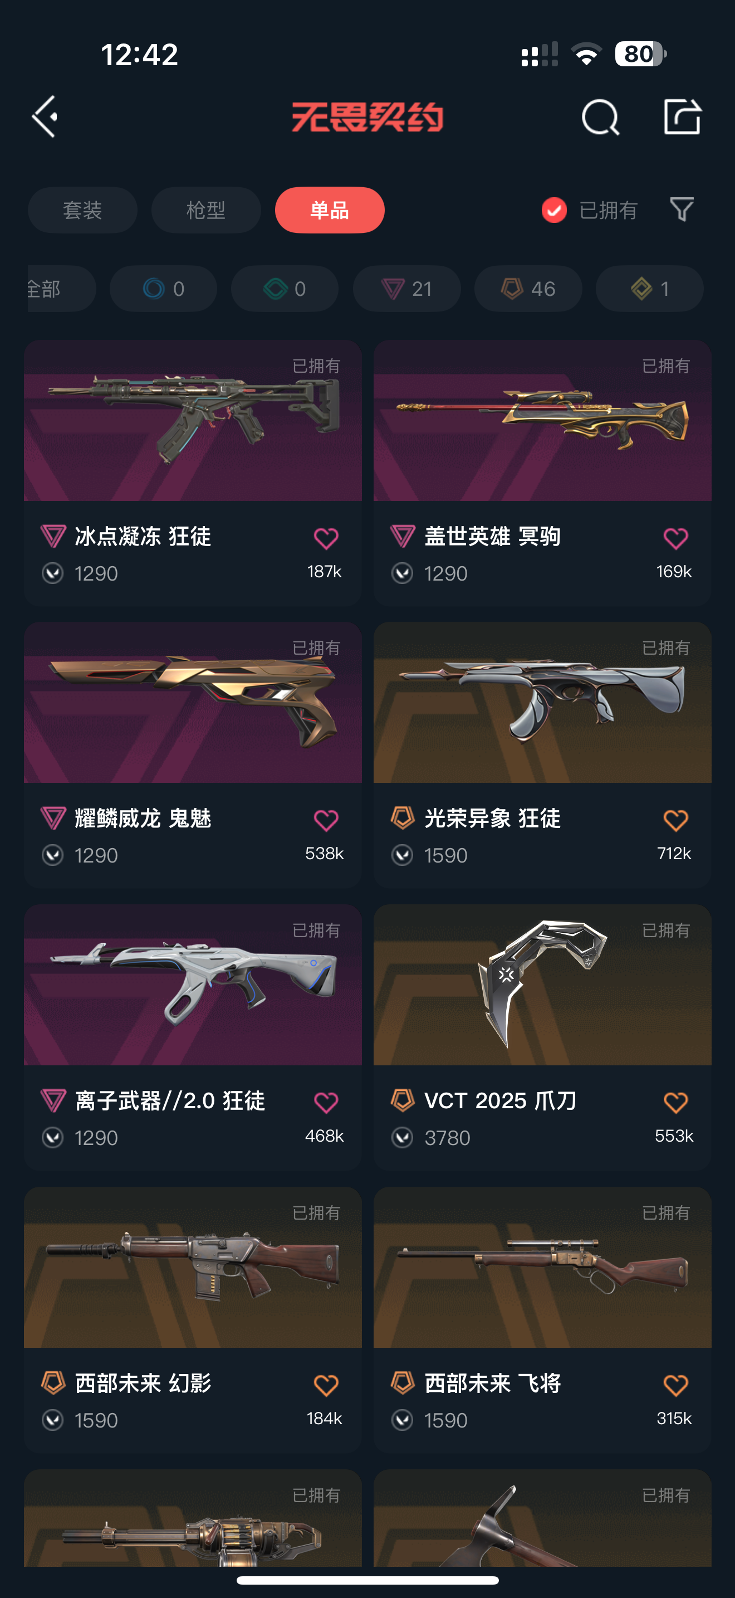The image size is (735, 1598).
Task: Open 西部未来 幻影 skin image
Action: tap(193, 1266)
